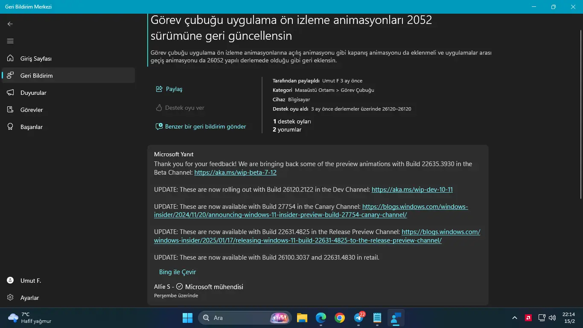The height and width of the screenshot is (328, 583).
Task: Open the Duyurular section
Action: pos(68,93)
